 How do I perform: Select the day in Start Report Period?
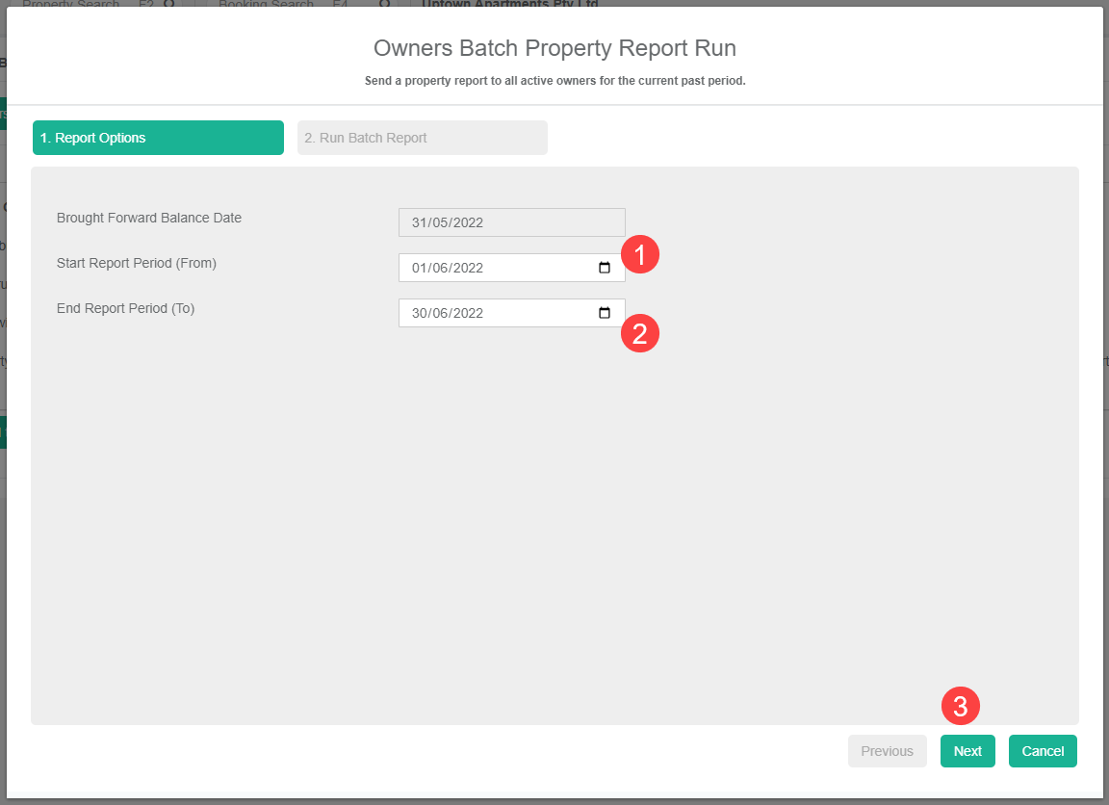[419, 268]
